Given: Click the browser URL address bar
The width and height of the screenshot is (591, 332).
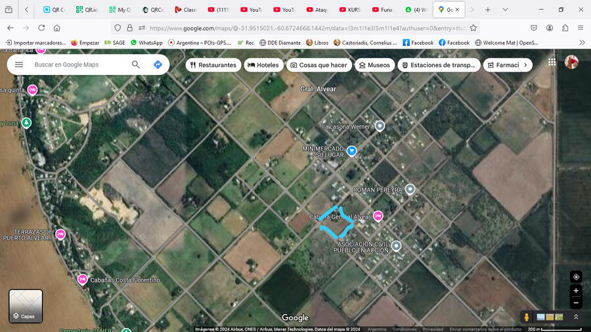Looking at the screenshot, I should coord(307,28).
